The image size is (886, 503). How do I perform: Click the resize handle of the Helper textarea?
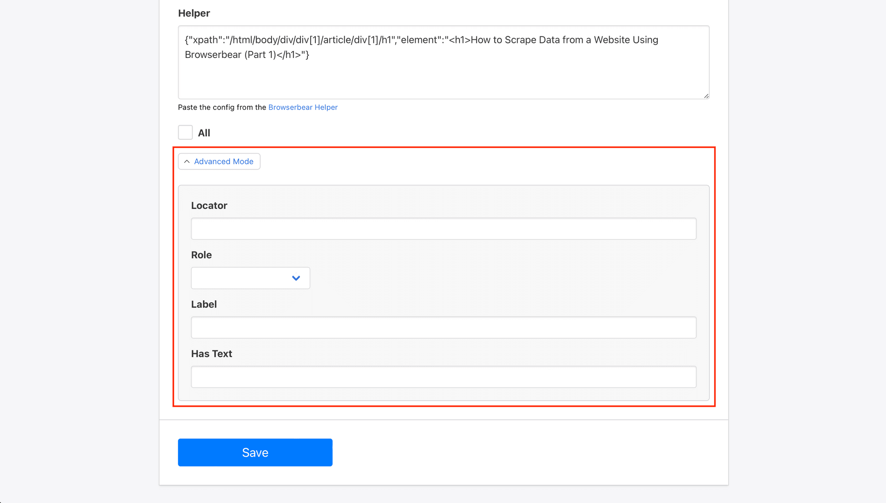point(706,96)
